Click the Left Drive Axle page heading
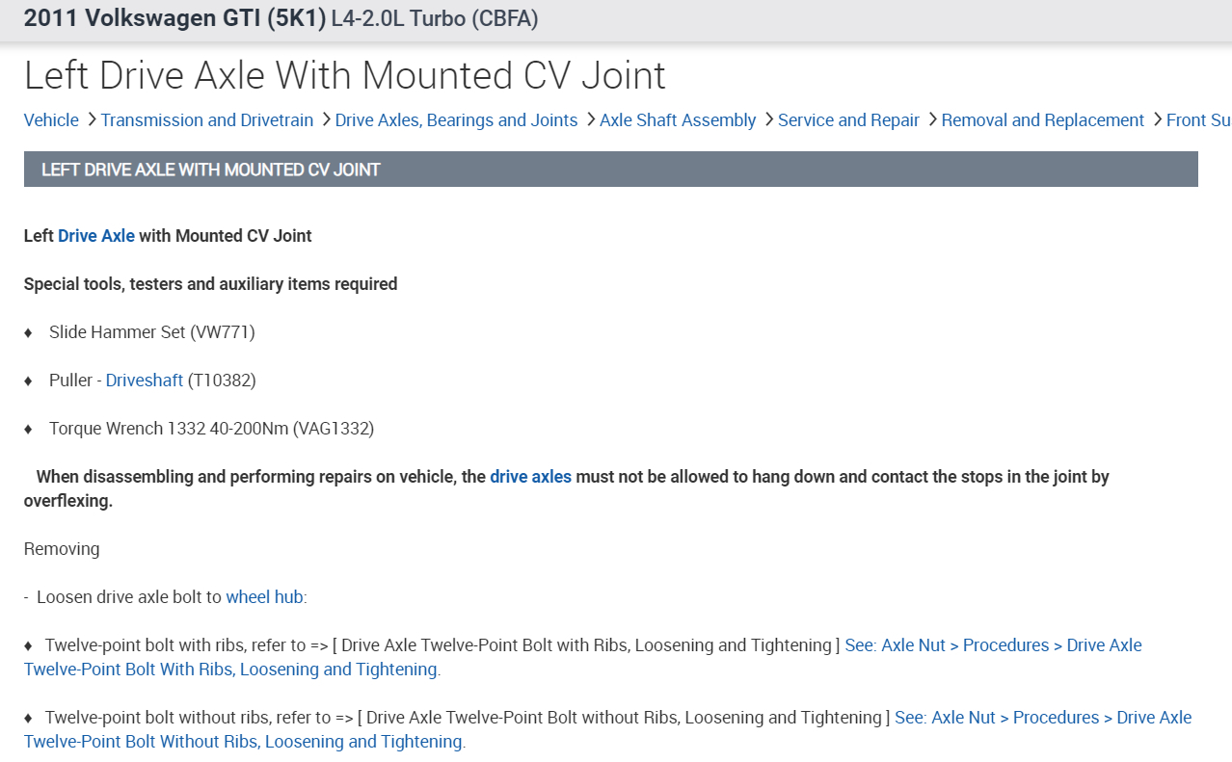The image size is (1232, 762). click(x=344, y=76)
